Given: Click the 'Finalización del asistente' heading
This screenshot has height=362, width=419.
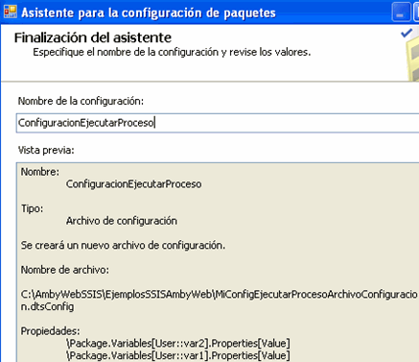Looking at the screenshot, I should (93, 37).
